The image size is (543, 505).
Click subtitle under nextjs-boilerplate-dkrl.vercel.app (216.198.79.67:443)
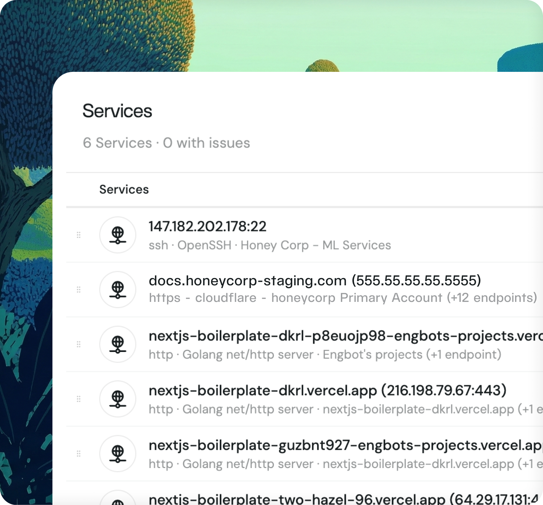[x=346, y=409]
